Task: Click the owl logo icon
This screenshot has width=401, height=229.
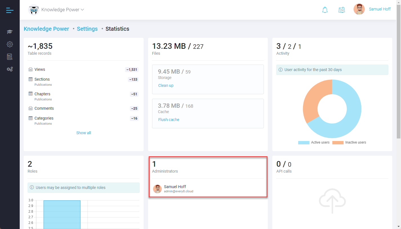Action: tap(34, 10)
